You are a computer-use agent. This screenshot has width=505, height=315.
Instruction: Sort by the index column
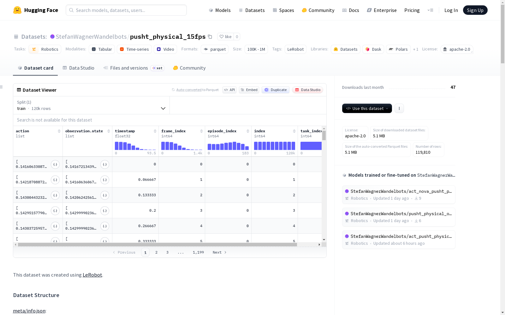(294, 131)
